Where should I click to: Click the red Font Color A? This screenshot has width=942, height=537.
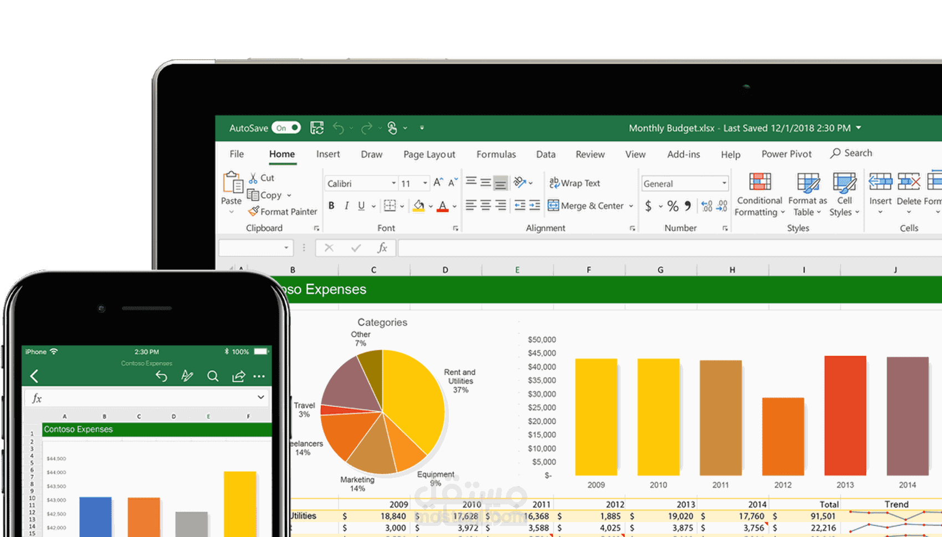pyautogui.click(x=442, y=206)
